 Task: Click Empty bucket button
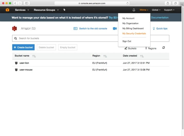68,47
